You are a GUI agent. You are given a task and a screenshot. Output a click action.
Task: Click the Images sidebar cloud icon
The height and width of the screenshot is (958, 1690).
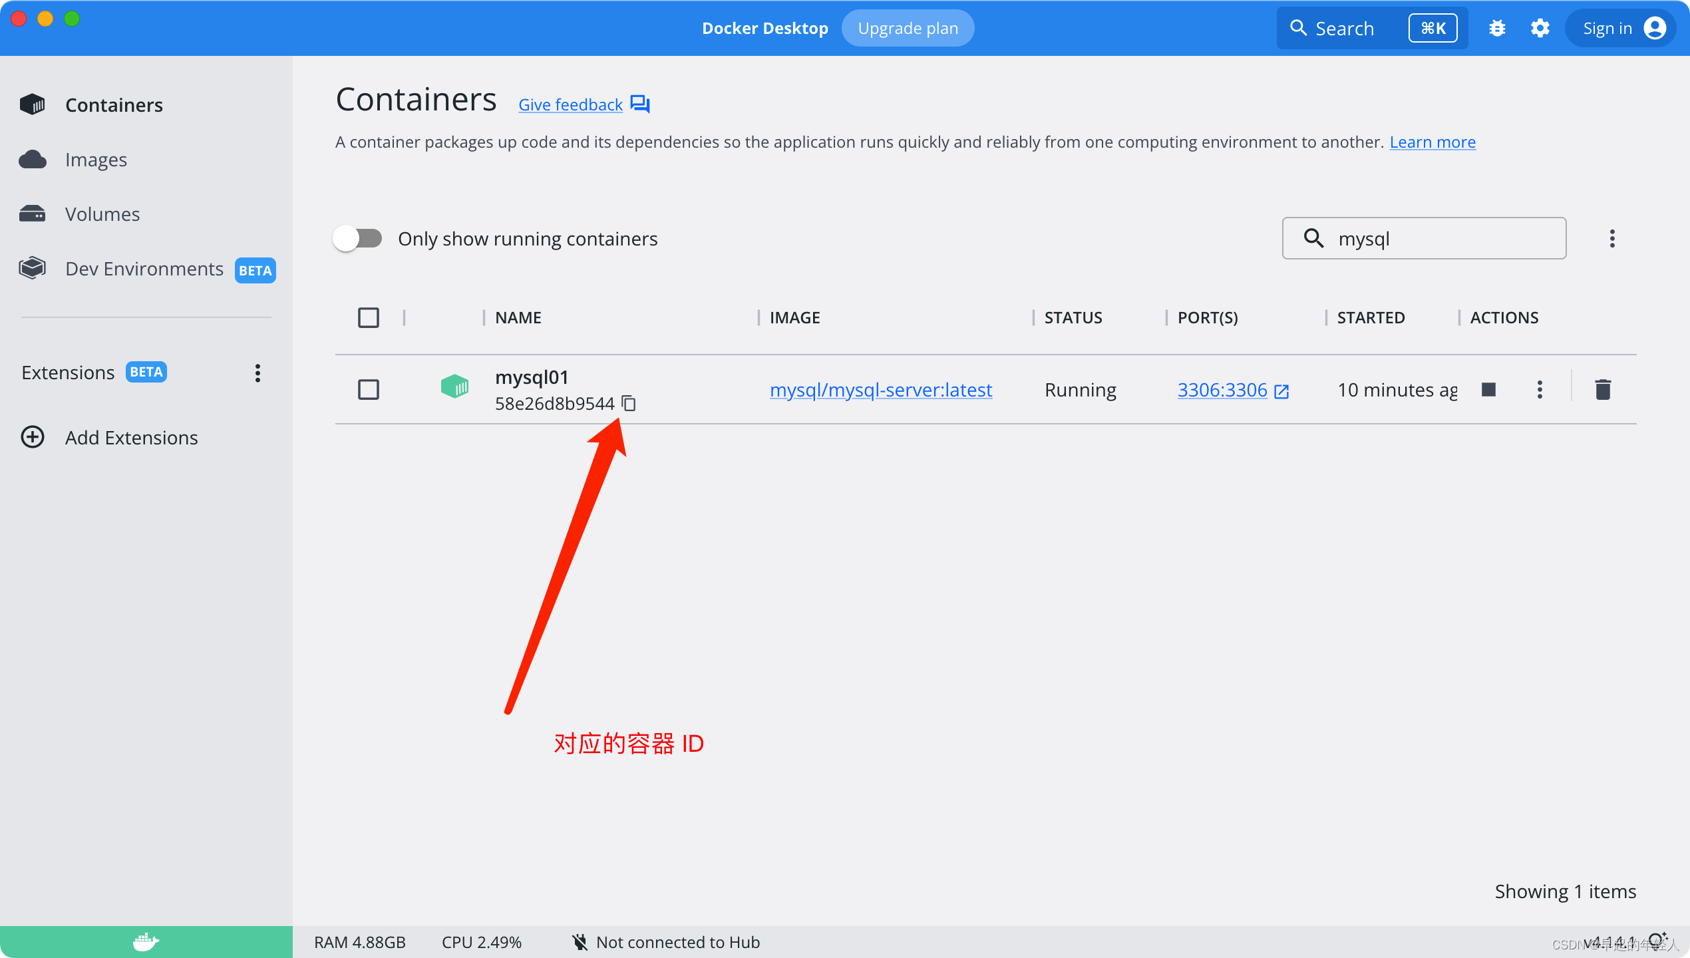coord(32,159)
